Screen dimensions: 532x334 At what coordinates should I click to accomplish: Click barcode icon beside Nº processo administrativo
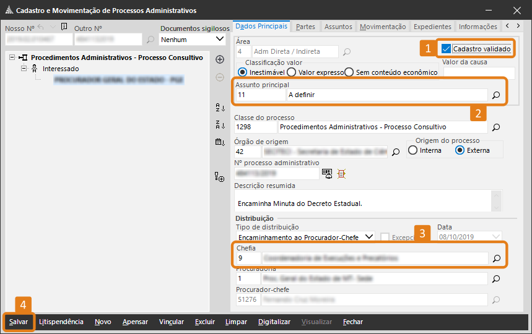[326, 174]
